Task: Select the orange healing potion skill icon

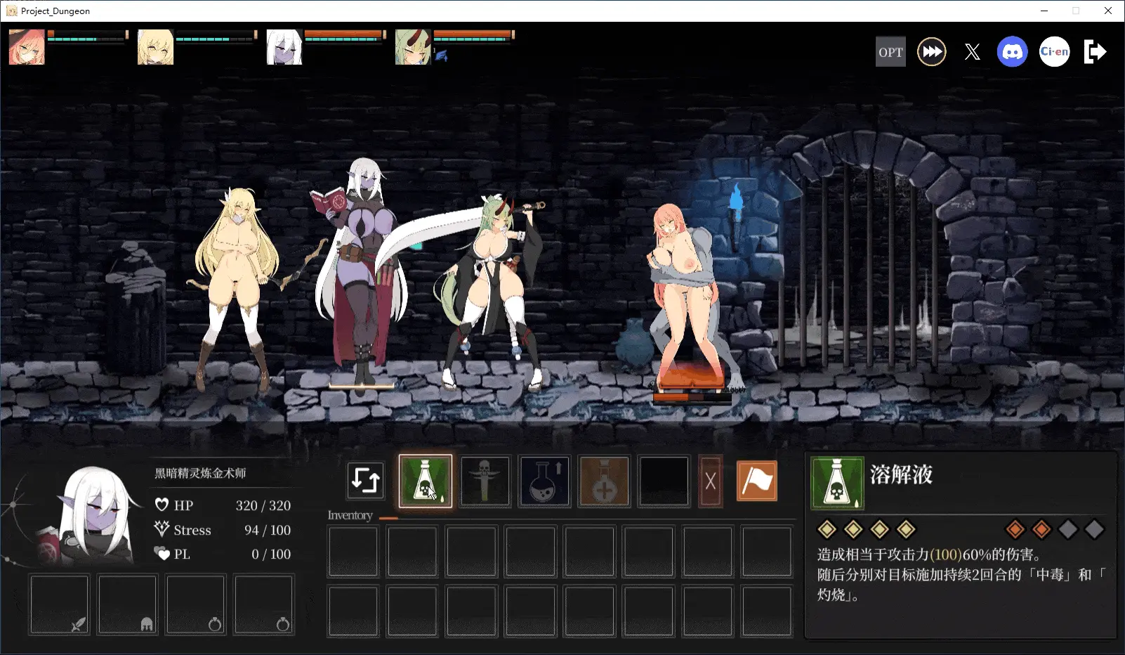Action: (x=604, y=481)
